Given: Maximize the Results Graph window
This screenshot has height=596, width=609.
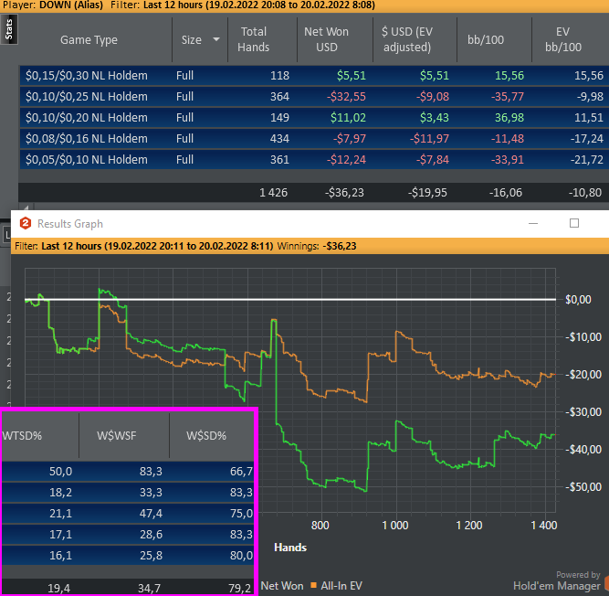Looking at the screenshot, I should 574,223.
